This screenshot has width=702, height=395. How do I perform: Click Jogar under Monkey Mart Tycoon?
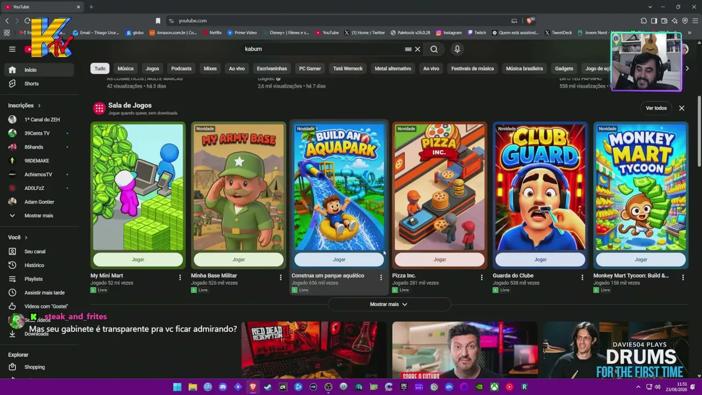point(641,259)
